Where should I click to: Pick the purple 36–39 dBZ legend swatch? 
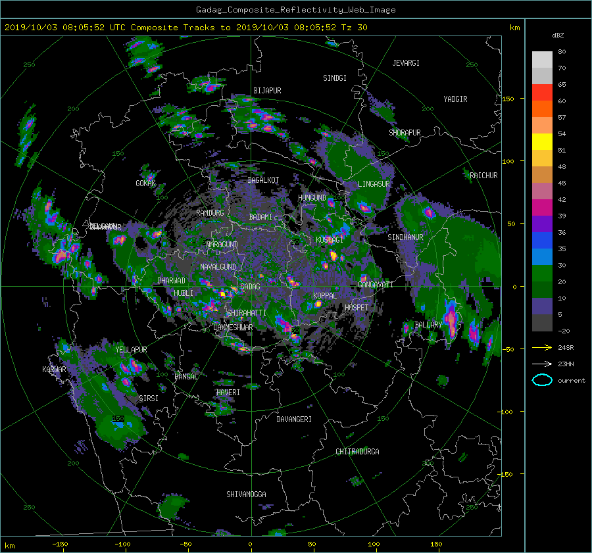pyautogui.click(x=542, y=224)
